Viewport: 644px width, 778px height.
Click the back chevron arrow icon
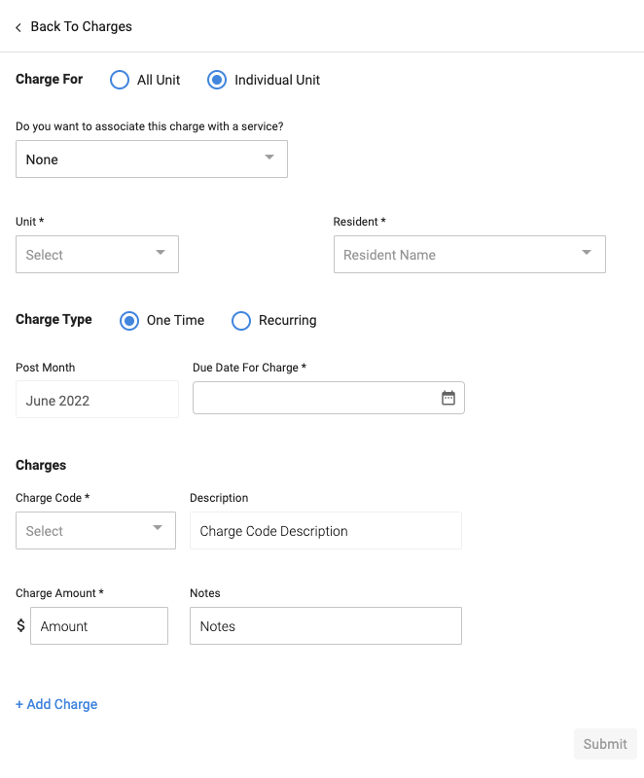click(x=18, y=27)
